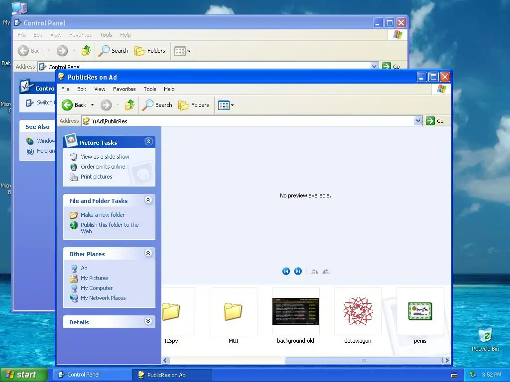Open Tools menu in PublicRes window

149,89
